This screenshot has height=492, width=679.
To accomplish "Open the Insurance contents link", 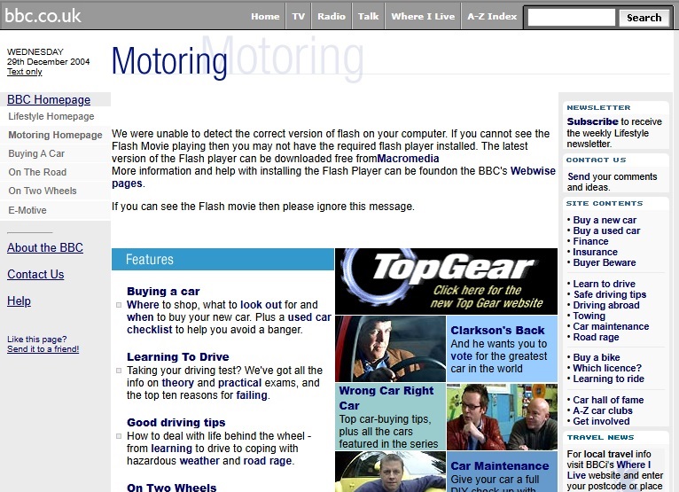I will click(x=595, y=252).
